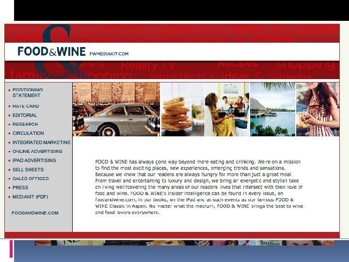The image size is (349, 262).
Task: Visit the FOODANDWINE.COM link
Action: 35,213
